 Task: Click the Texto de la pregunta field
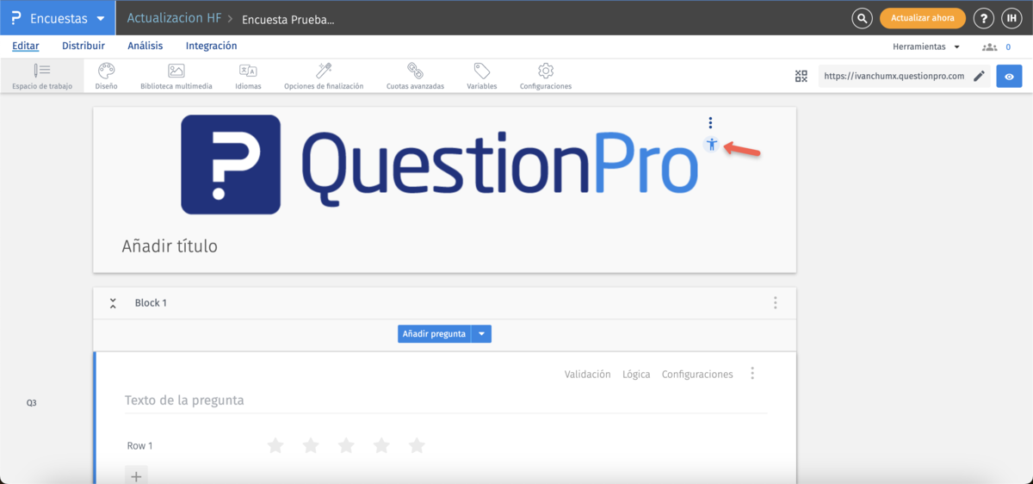[x=446, y=400]
